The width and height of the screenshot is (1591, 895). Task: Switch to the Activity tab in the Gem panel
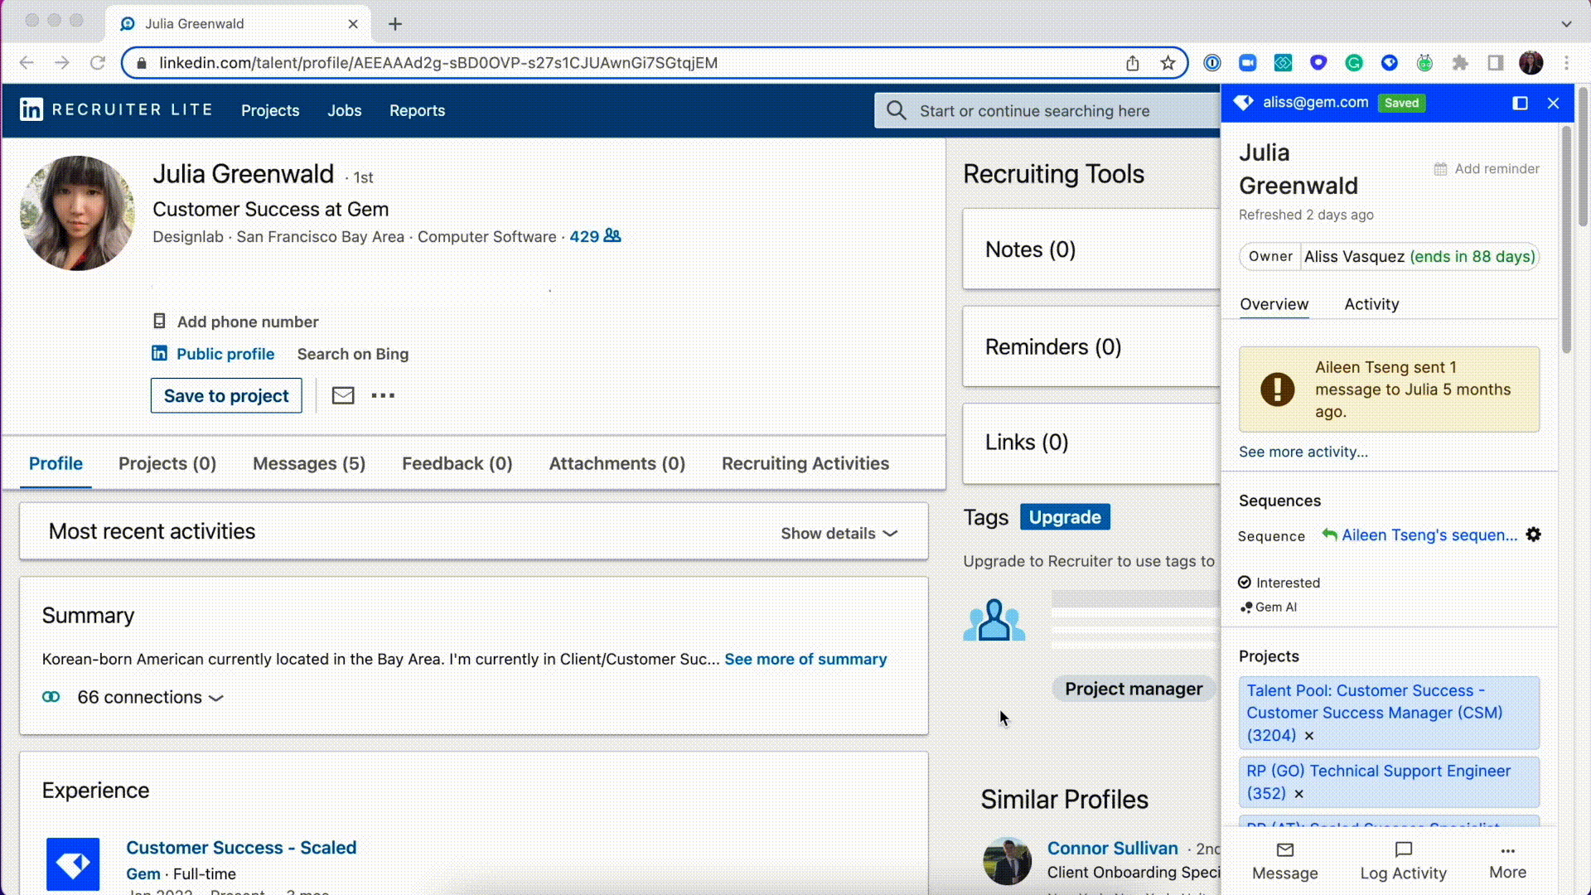tap(1371, 304)
